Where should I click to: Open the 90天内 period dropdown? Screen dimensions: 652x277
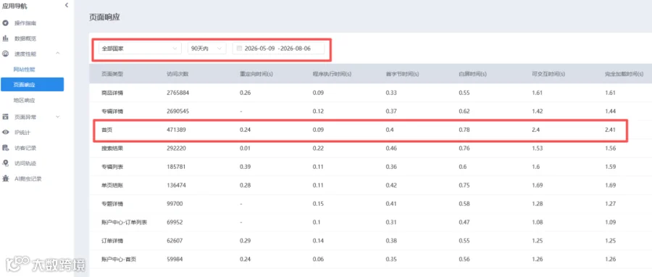pos(207,49)
